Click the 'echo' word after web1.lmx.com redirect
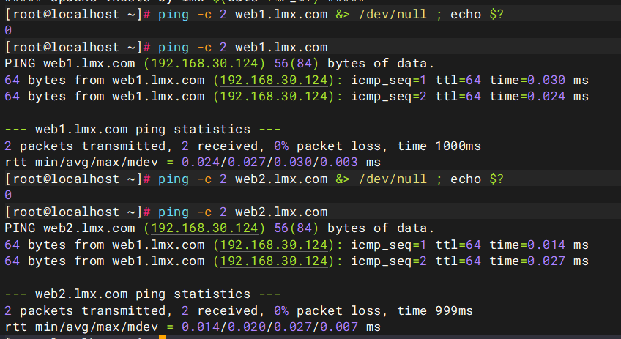Screen dimensions: 621x339 (466, 14)
